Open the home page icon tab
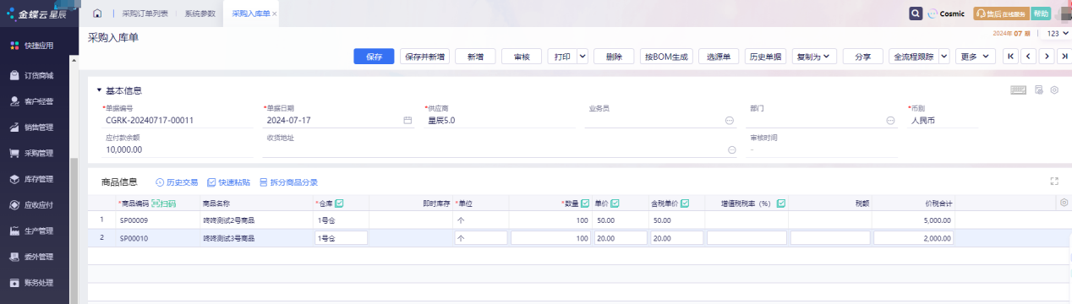Screen dimensions: 1072x304 pyautogui.click(x=97, y=14)
